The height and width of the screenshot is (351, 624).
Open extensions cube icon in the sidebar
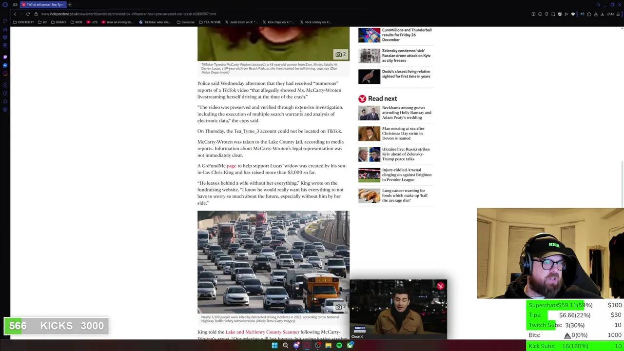5,101
